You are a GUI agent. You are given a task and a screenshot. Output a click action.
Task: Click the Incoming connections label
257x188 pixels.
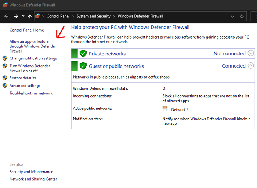[92, 96]
